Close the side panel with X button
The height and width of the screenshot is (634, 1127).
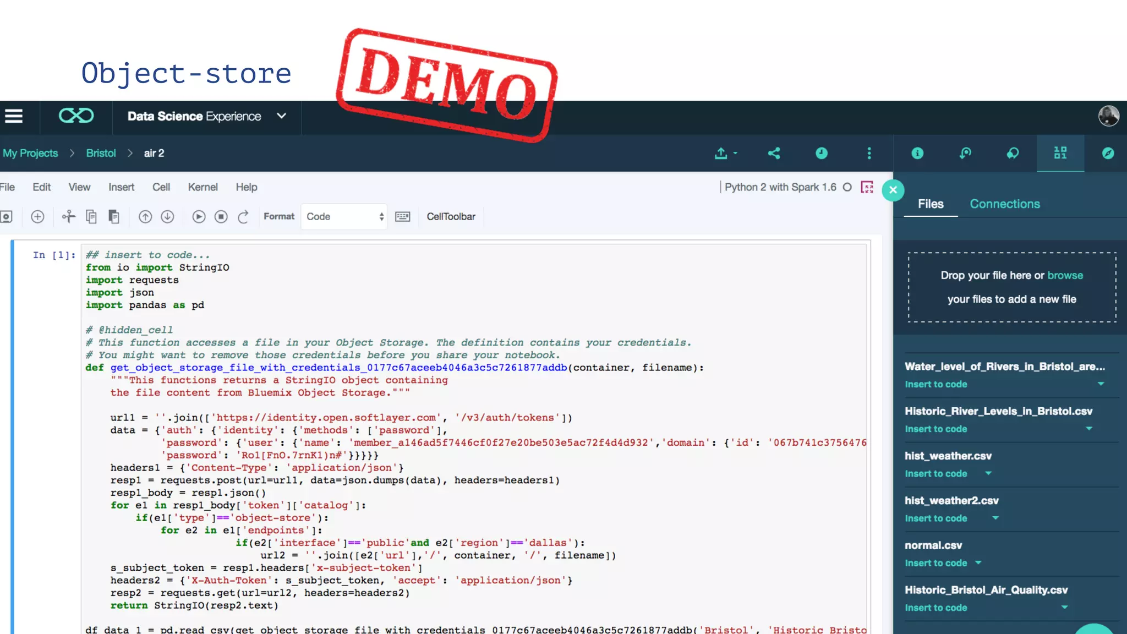(x=893, y=190)
